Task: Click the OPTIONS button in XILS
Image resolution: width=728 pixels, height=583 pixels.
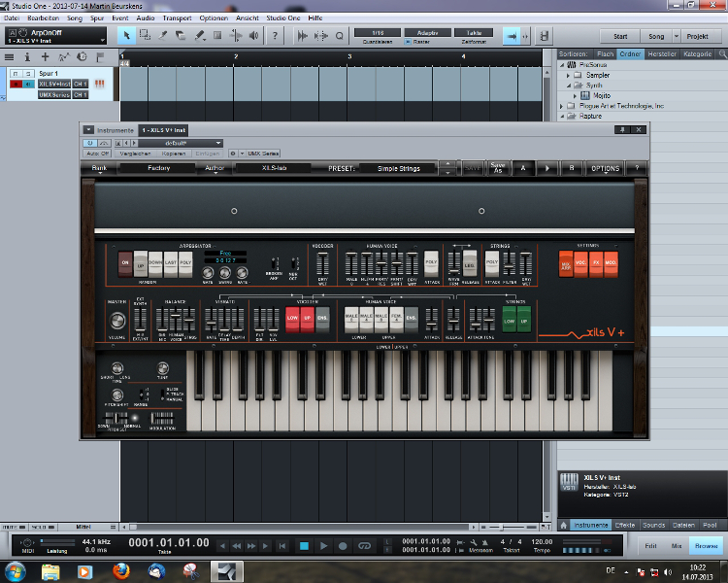Action: pyautogui.click(x=605, y=168)
